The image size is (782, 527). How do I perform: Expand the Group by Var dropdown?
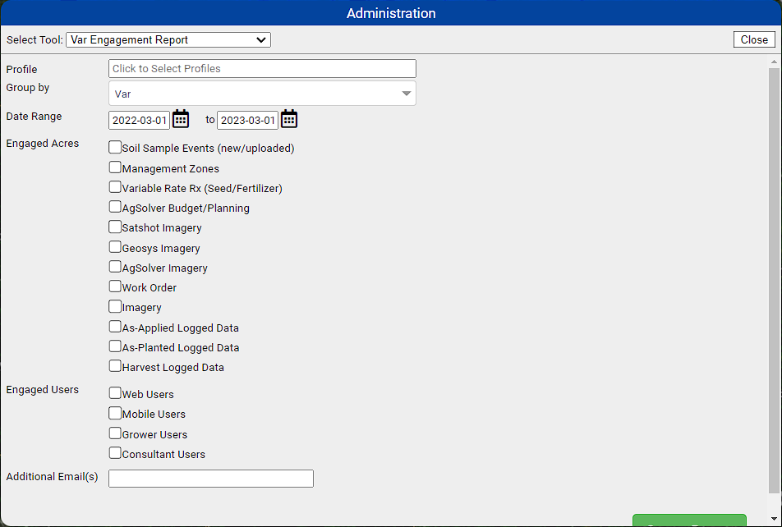(262, 94)
